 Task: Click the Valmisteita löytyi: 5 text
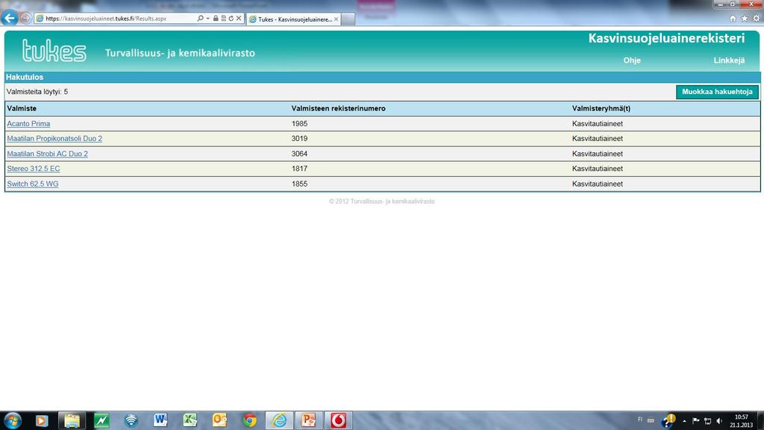pyautogui.click(x=37, y=92)
